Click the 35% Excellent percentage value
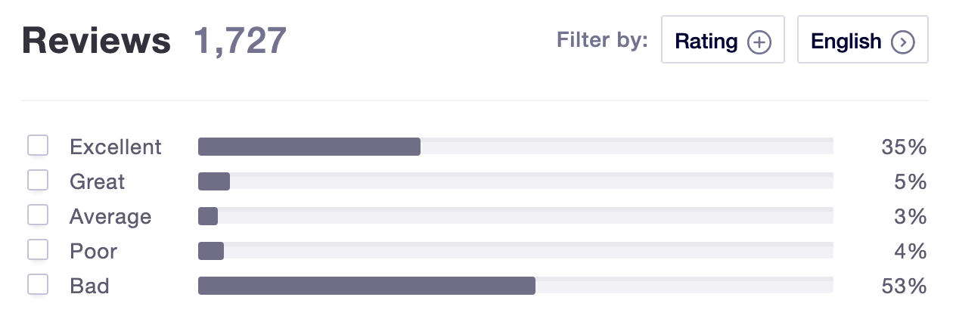The height and width of the screenshot is (325, 956). pos(904,147)
